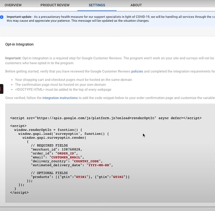
Task: Click the confirmation page domain bullet
Action: coord(60,85)
